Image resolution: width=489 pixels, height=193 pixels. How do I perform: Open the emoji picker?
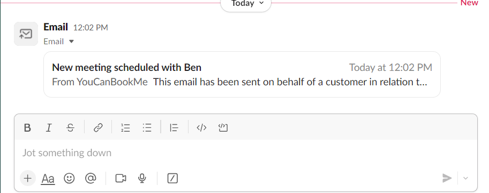pos(69,178)
